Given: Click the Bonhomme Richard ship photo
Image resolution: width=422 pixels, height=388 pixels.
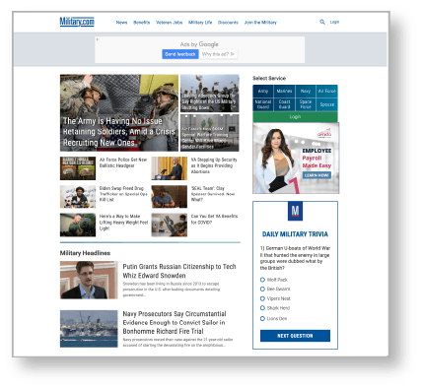Looking at the screenshot, I should [89, 329].
